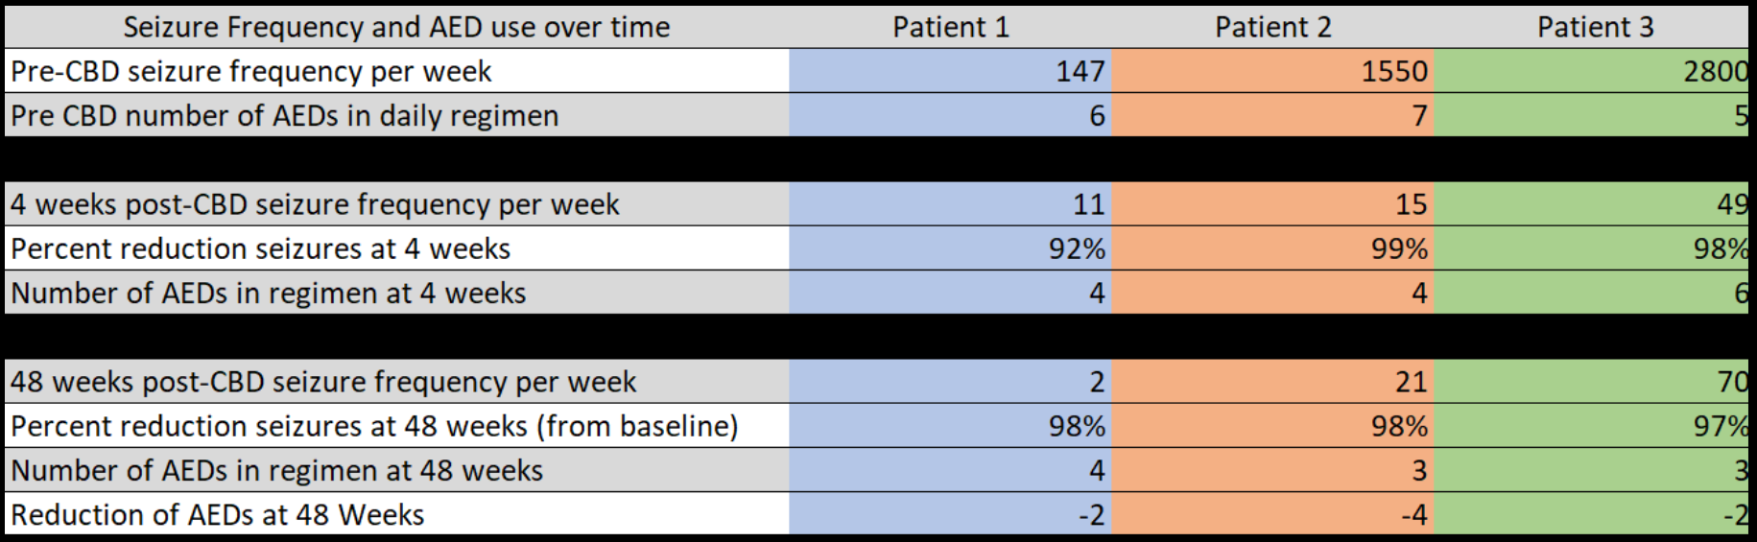
Task: Click the Pre-CBD seizure frequency row label
Action: (251, 71)
